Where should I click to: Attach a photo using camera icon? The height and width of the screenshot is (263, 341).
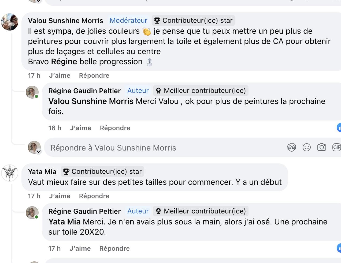coord(322,147)
